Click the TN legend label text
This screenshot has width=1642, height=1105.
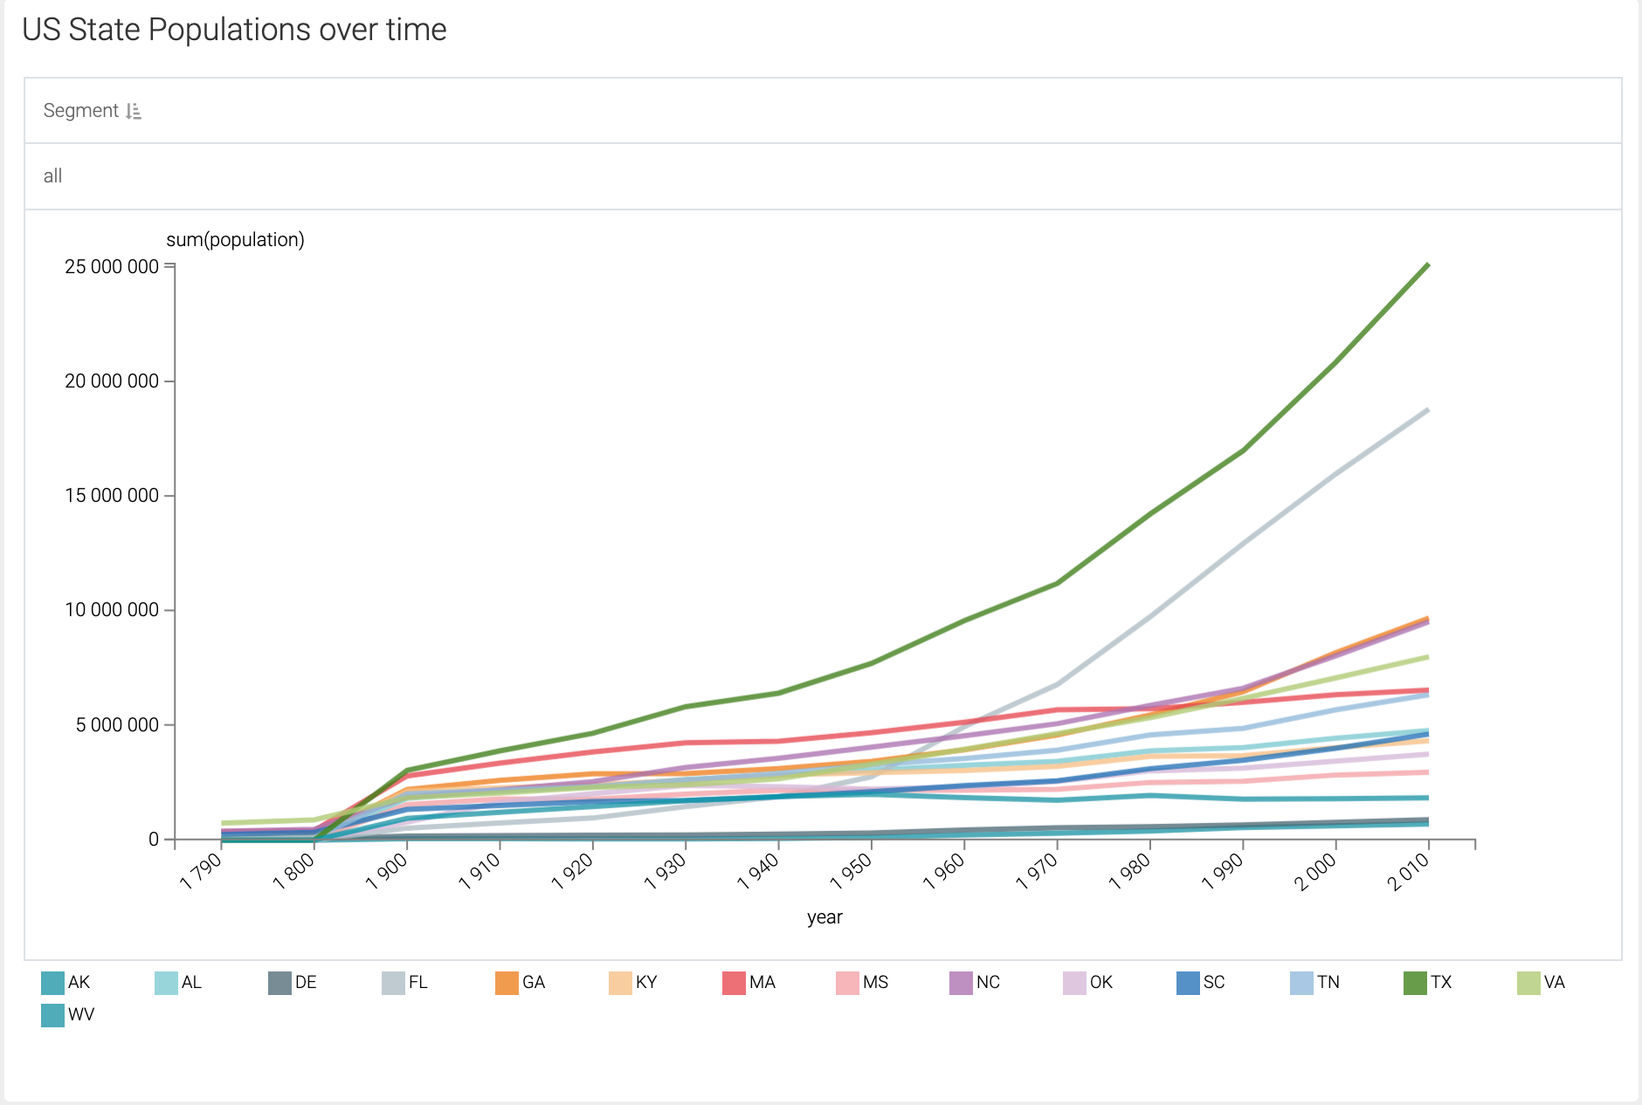pyautogui.click(x=1328, y=983)
